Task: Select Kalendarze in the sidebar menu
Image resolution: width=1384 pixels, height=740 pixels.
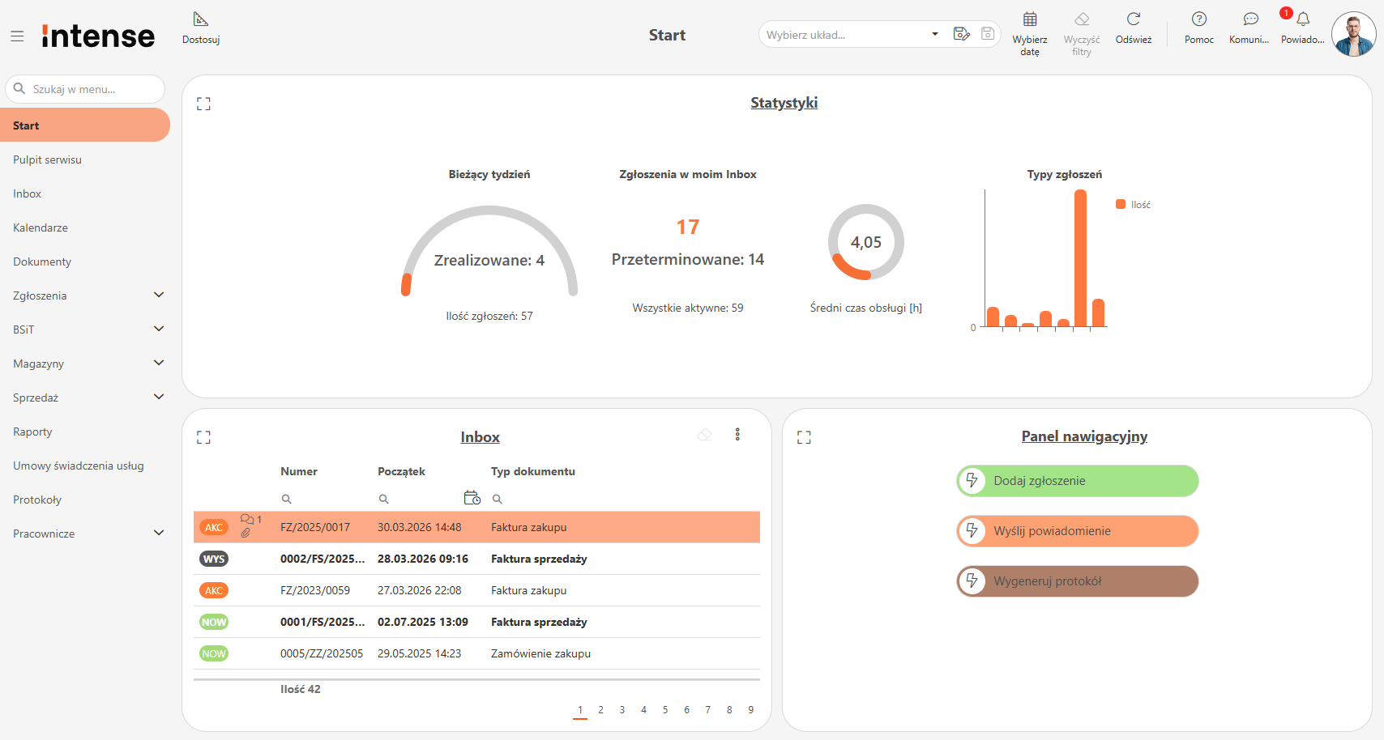Action: click(x=41, y=228)
